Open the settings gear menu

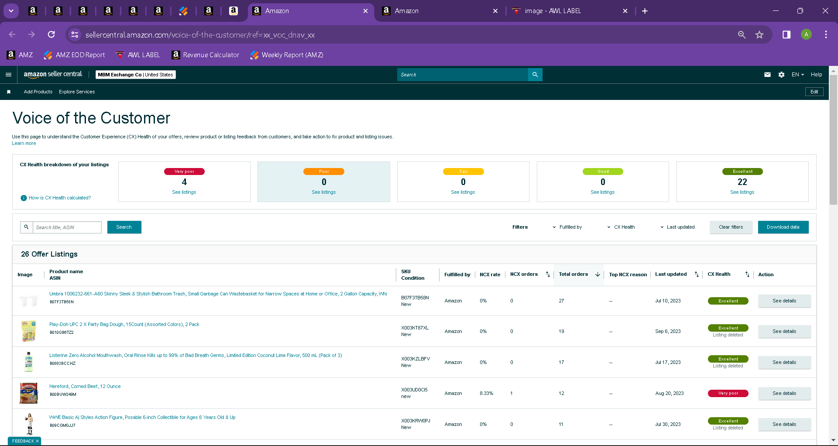click(781, 75)
